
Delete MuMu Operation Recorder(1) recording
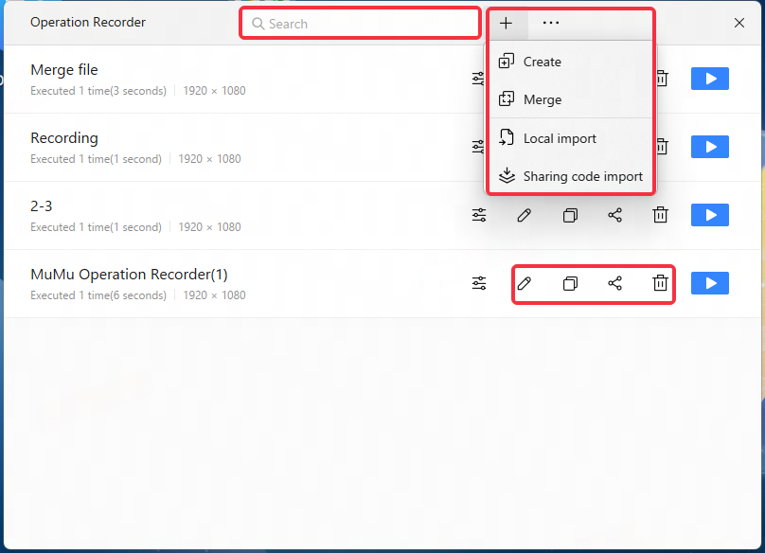[660, 283]
